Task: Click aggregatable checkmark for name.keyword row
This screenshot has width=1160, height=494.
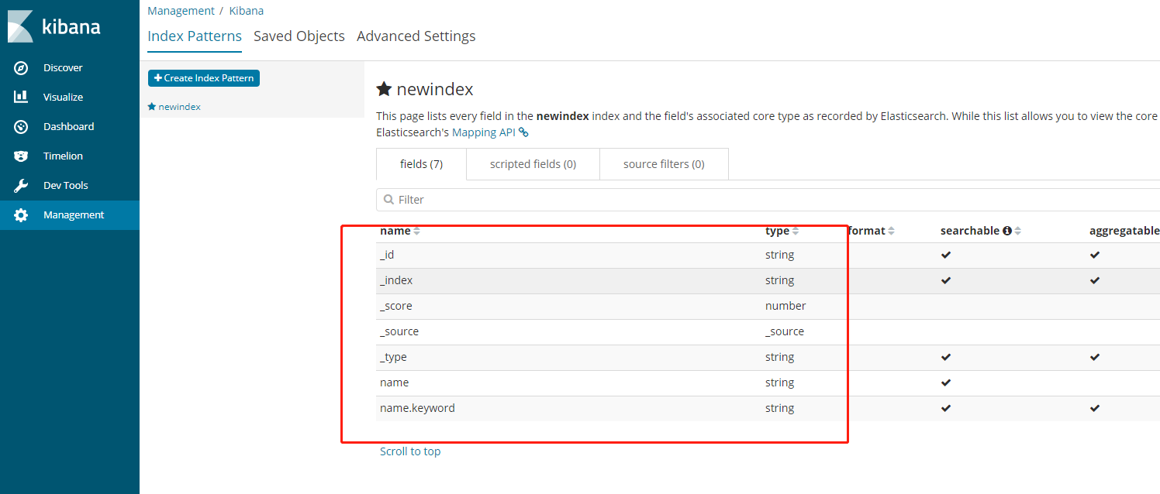Action: [x=1095, y=408]
